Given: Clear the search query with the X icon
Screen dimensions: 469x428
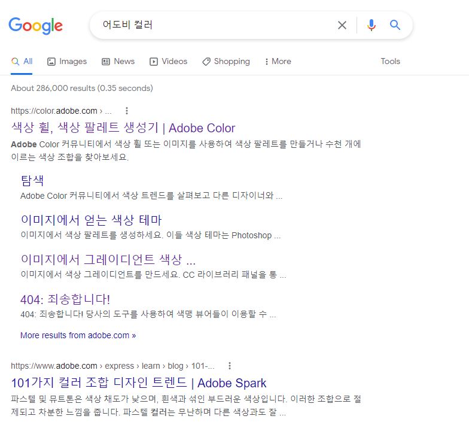Looking at the screenshot, I should point(342,25).
